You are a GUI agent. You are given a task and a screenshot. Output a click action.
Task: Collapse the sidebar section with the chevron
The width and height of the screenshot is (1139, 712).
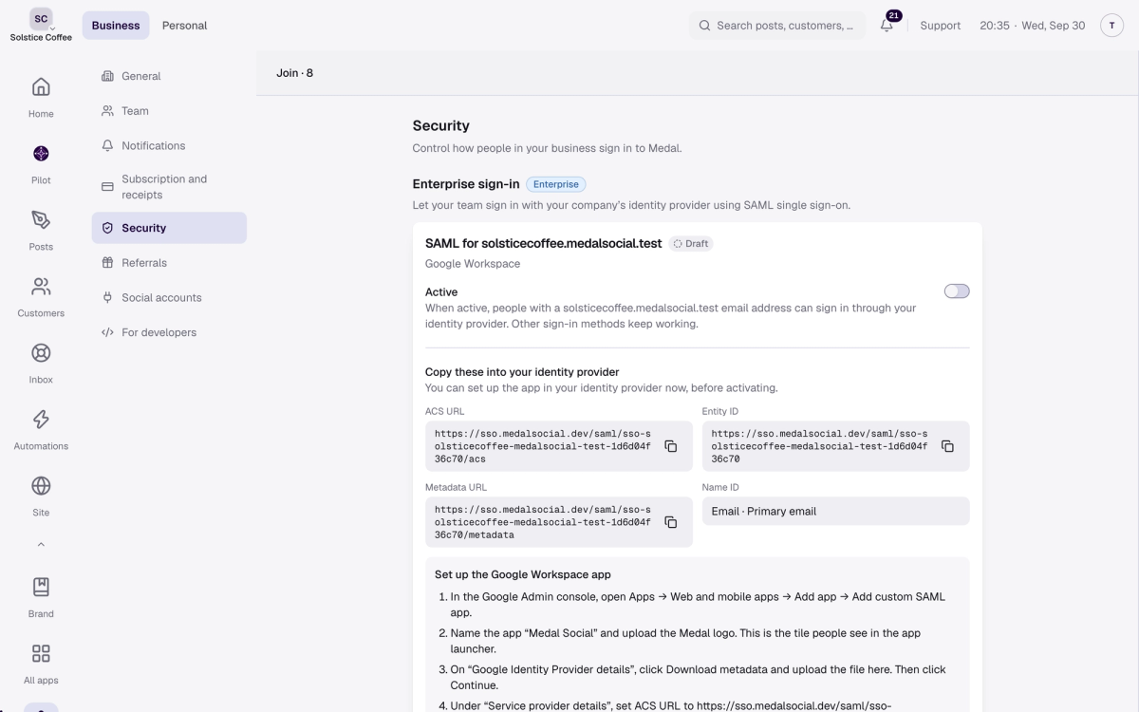[x=41, y=545]
